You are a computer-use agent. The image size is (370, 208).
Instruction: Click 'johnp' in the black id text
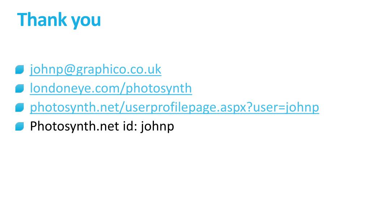pos(158,126)
